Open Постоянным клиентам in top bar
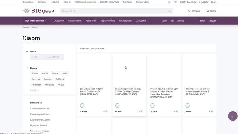The height and width of the screenshot is (134, 238). click(x=85, y=2)
